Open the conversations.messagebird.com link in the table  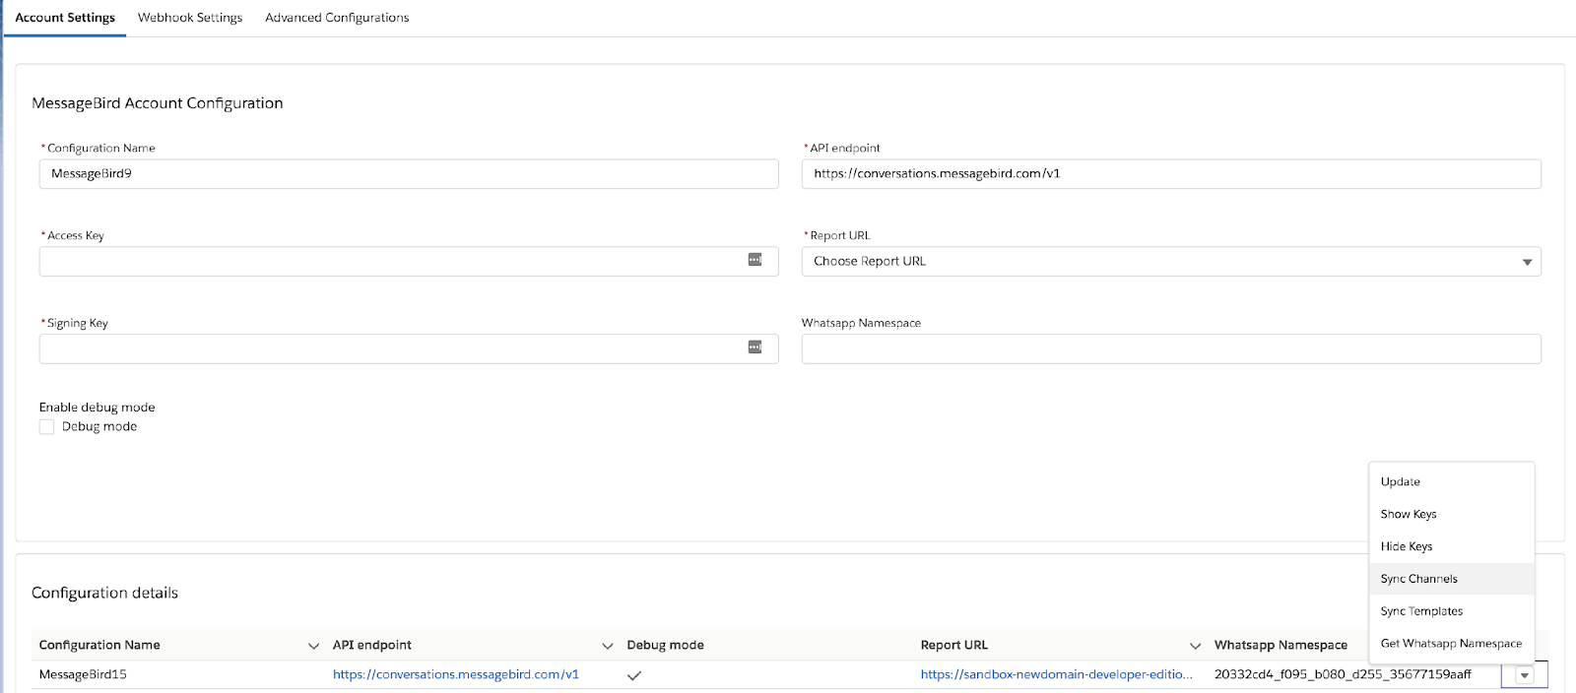pos(456,675)
